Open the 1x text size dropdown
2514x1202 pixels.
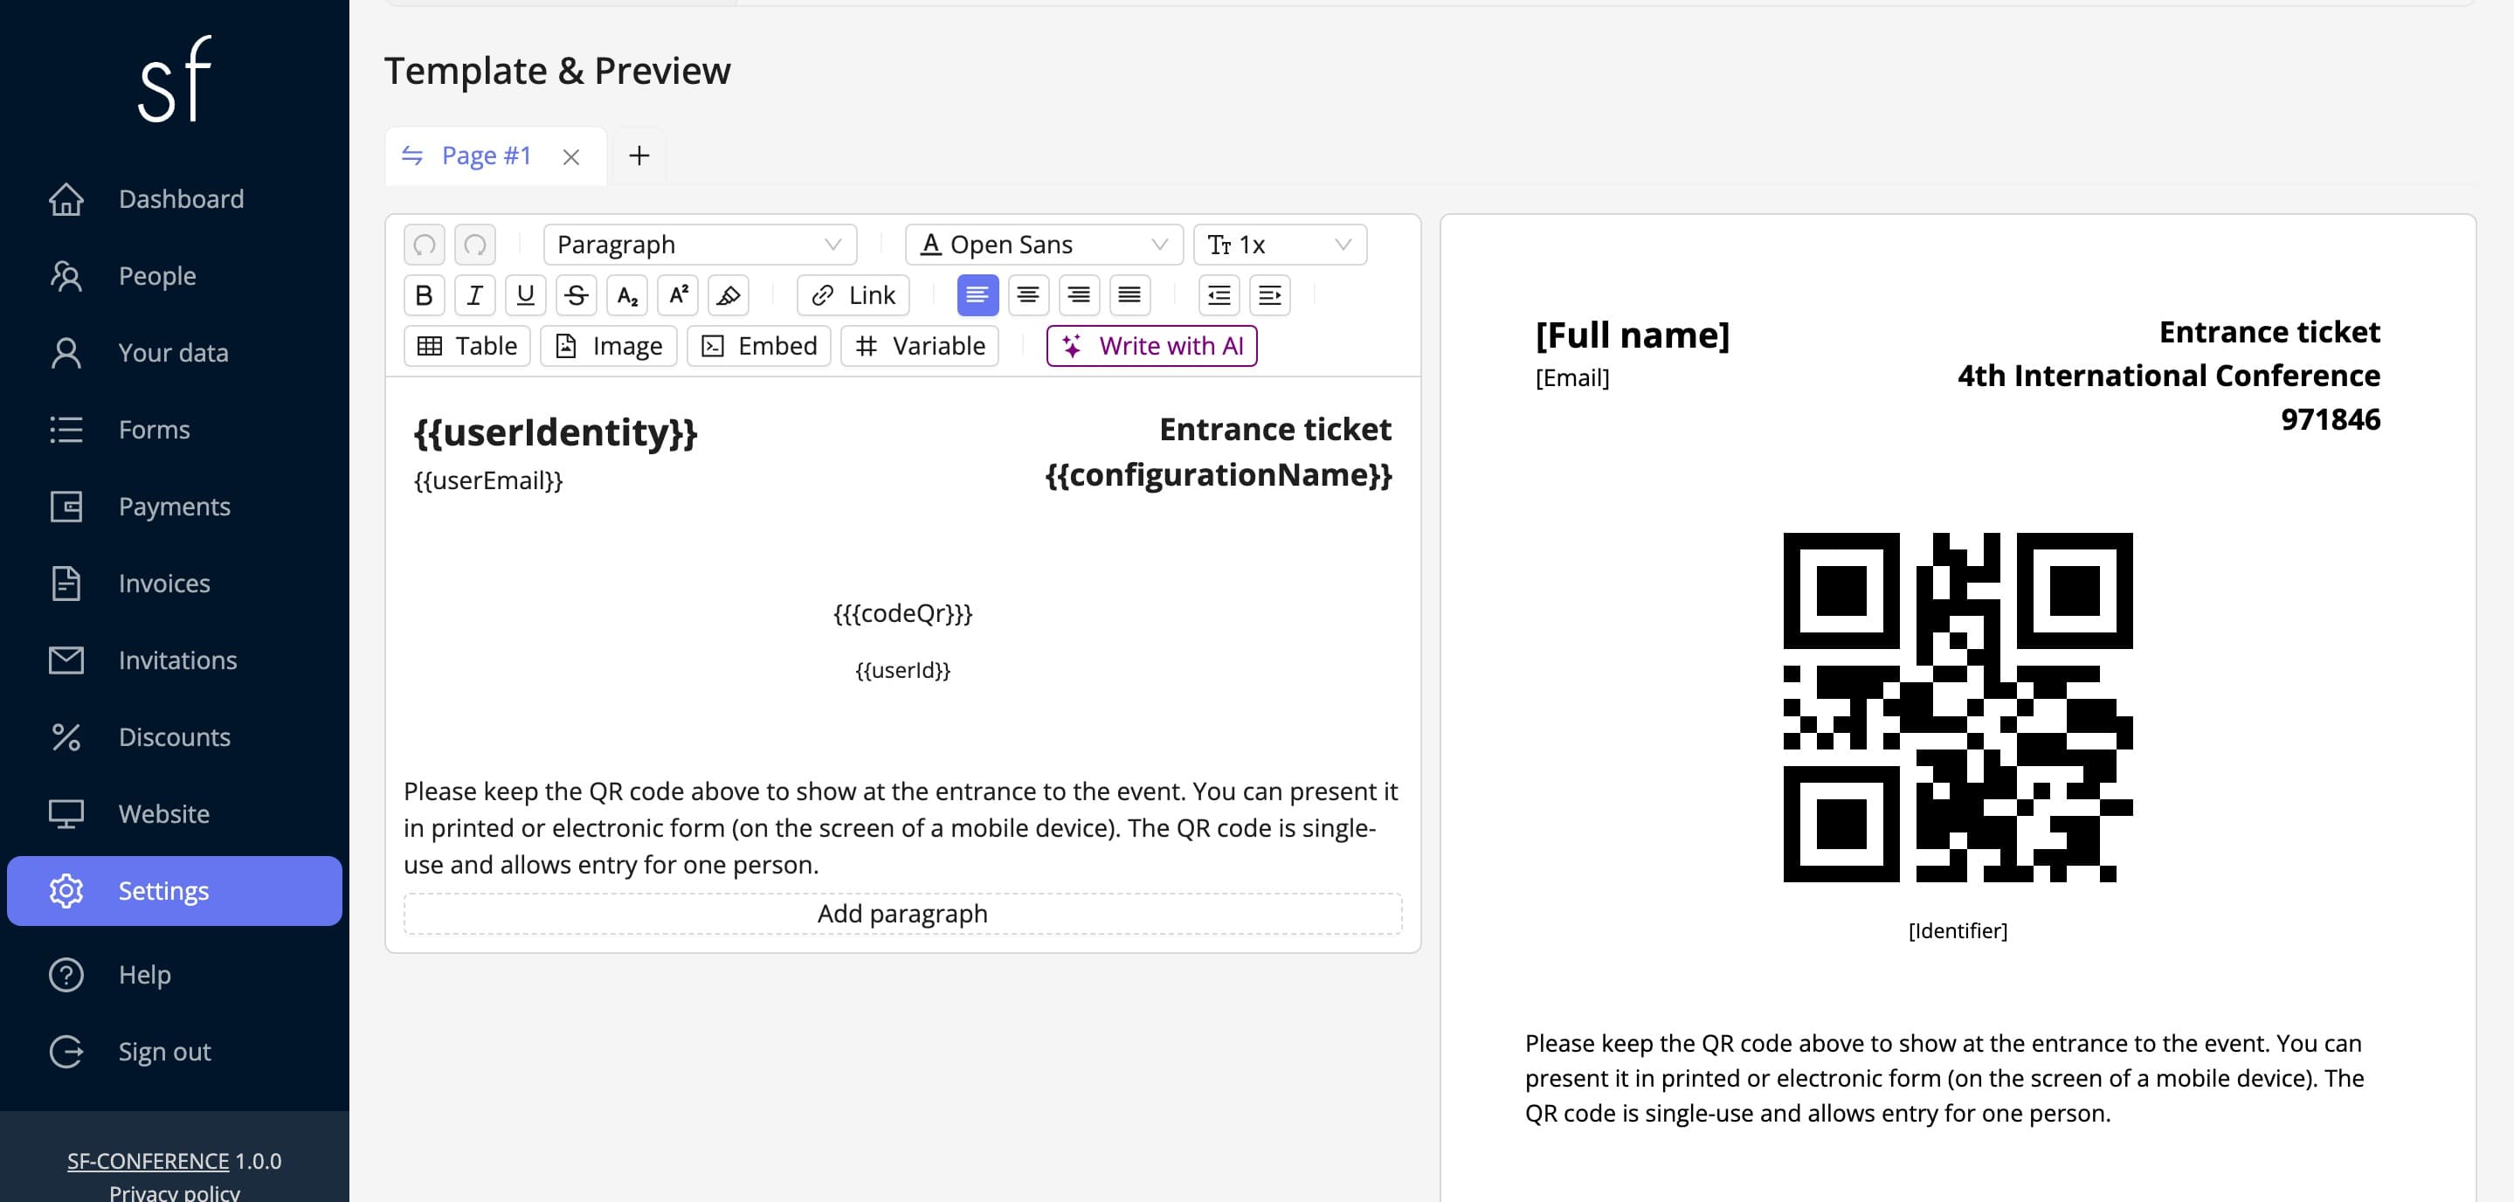[x=1280, y=244]
